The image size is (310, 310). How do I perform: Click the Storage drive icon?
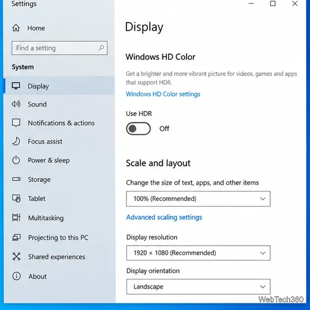pyautogui.click(x=16, y=179)
